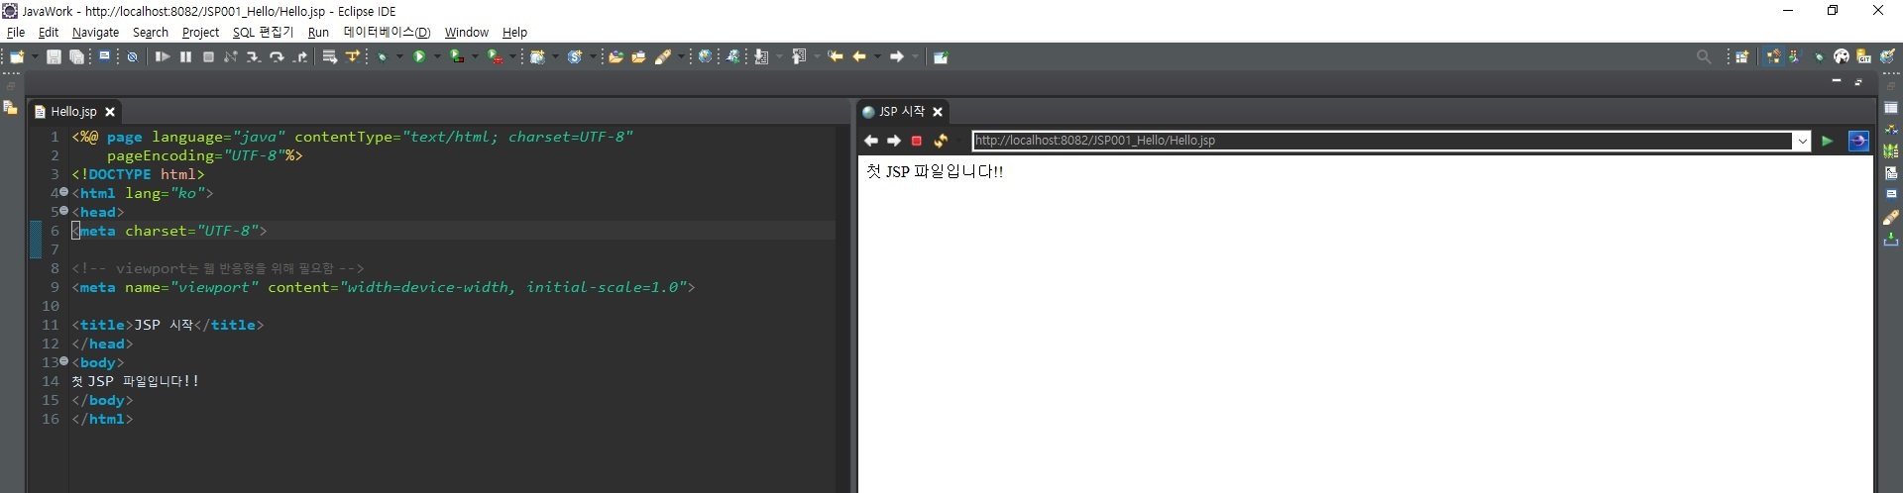The image size is (1903, 493).
Task: Click the green Run icon in main toolbar
Action: click(x=419, y=57)
